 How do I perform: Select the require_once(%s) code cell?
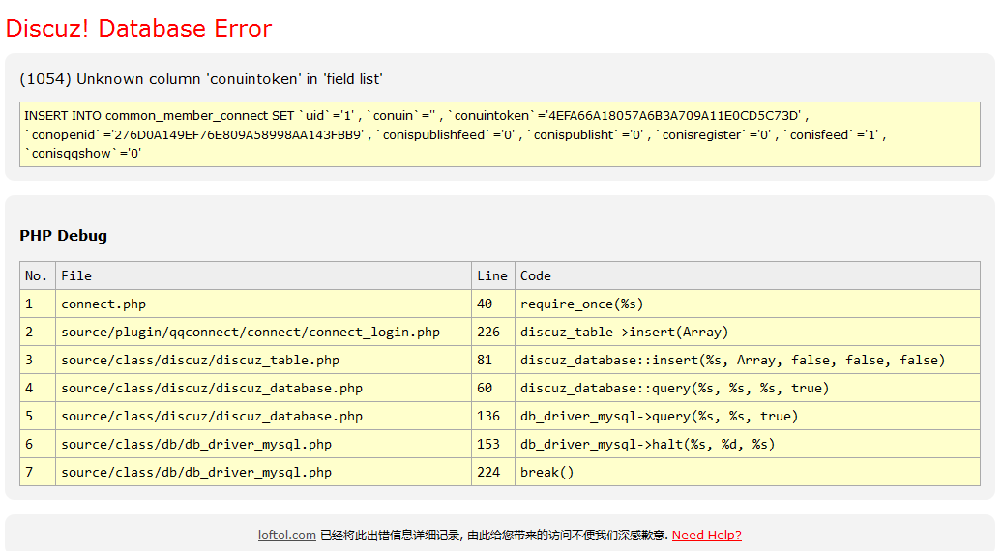click(x=747, y=304)
